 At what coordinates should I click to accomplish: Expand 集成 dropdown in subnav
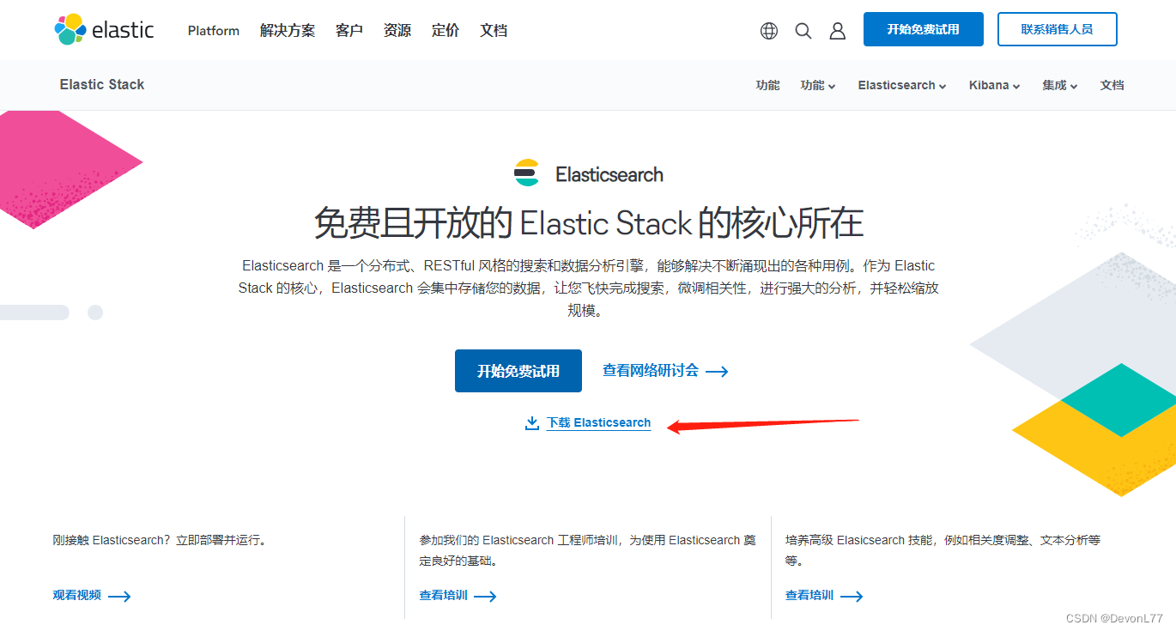click(1060, 85)
